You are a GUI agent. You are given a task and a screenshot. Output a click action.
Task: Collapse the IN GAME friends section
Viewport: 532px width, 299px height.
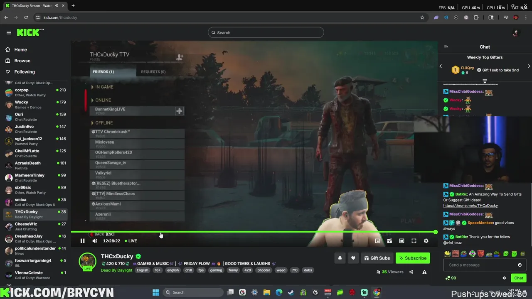click(102, 87)
